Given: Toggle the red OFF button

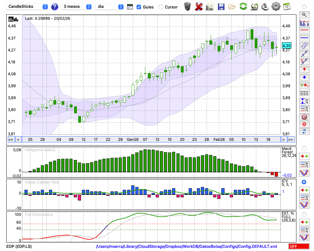Looking at the screenshot, I should click(299, 246).
